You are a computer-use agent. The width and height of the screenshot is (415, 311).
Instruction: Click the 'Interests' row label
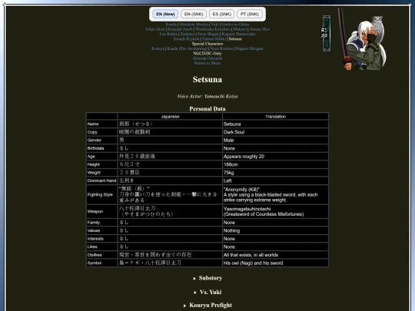tap(102, 239)
